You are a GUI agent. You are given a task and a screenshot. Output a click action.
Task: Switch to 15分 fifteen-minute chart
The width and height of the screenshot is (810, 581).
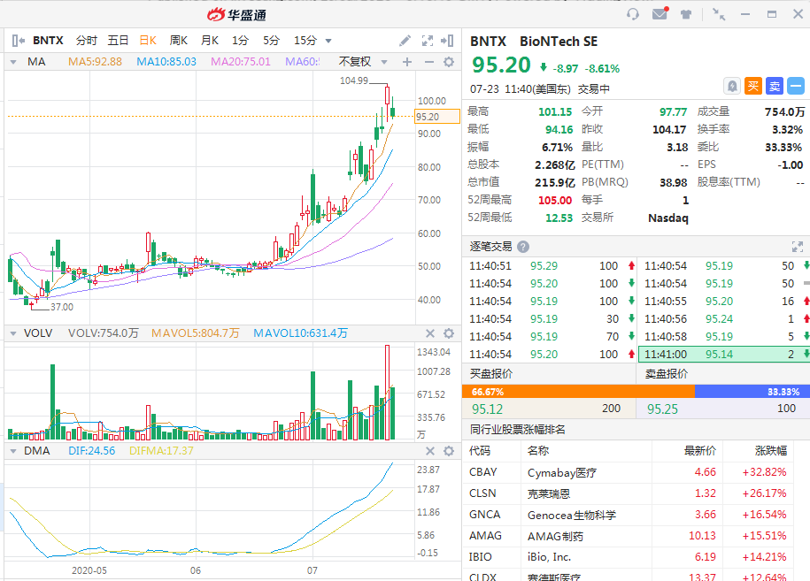click(305, 41)
